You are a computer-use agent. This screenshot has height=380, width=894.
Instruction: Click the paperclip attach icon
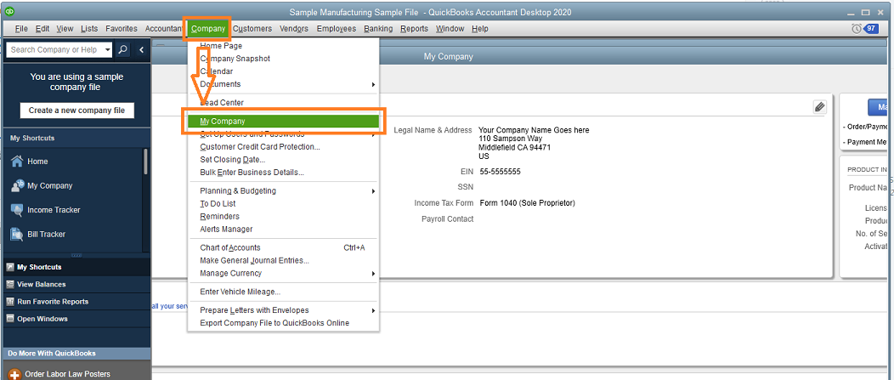click(x=819, y=106)
